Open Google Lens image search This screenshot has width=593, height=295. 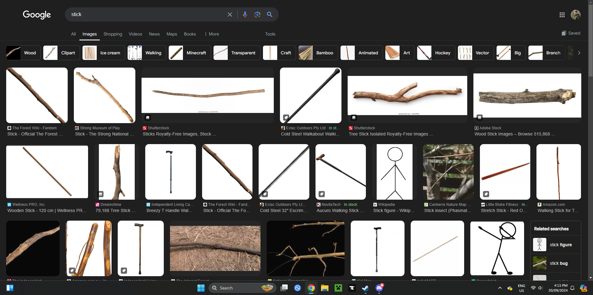point(257,15)
